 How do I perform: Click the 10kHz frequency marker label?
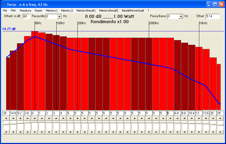pyautogui.click(x=203, y=23)
